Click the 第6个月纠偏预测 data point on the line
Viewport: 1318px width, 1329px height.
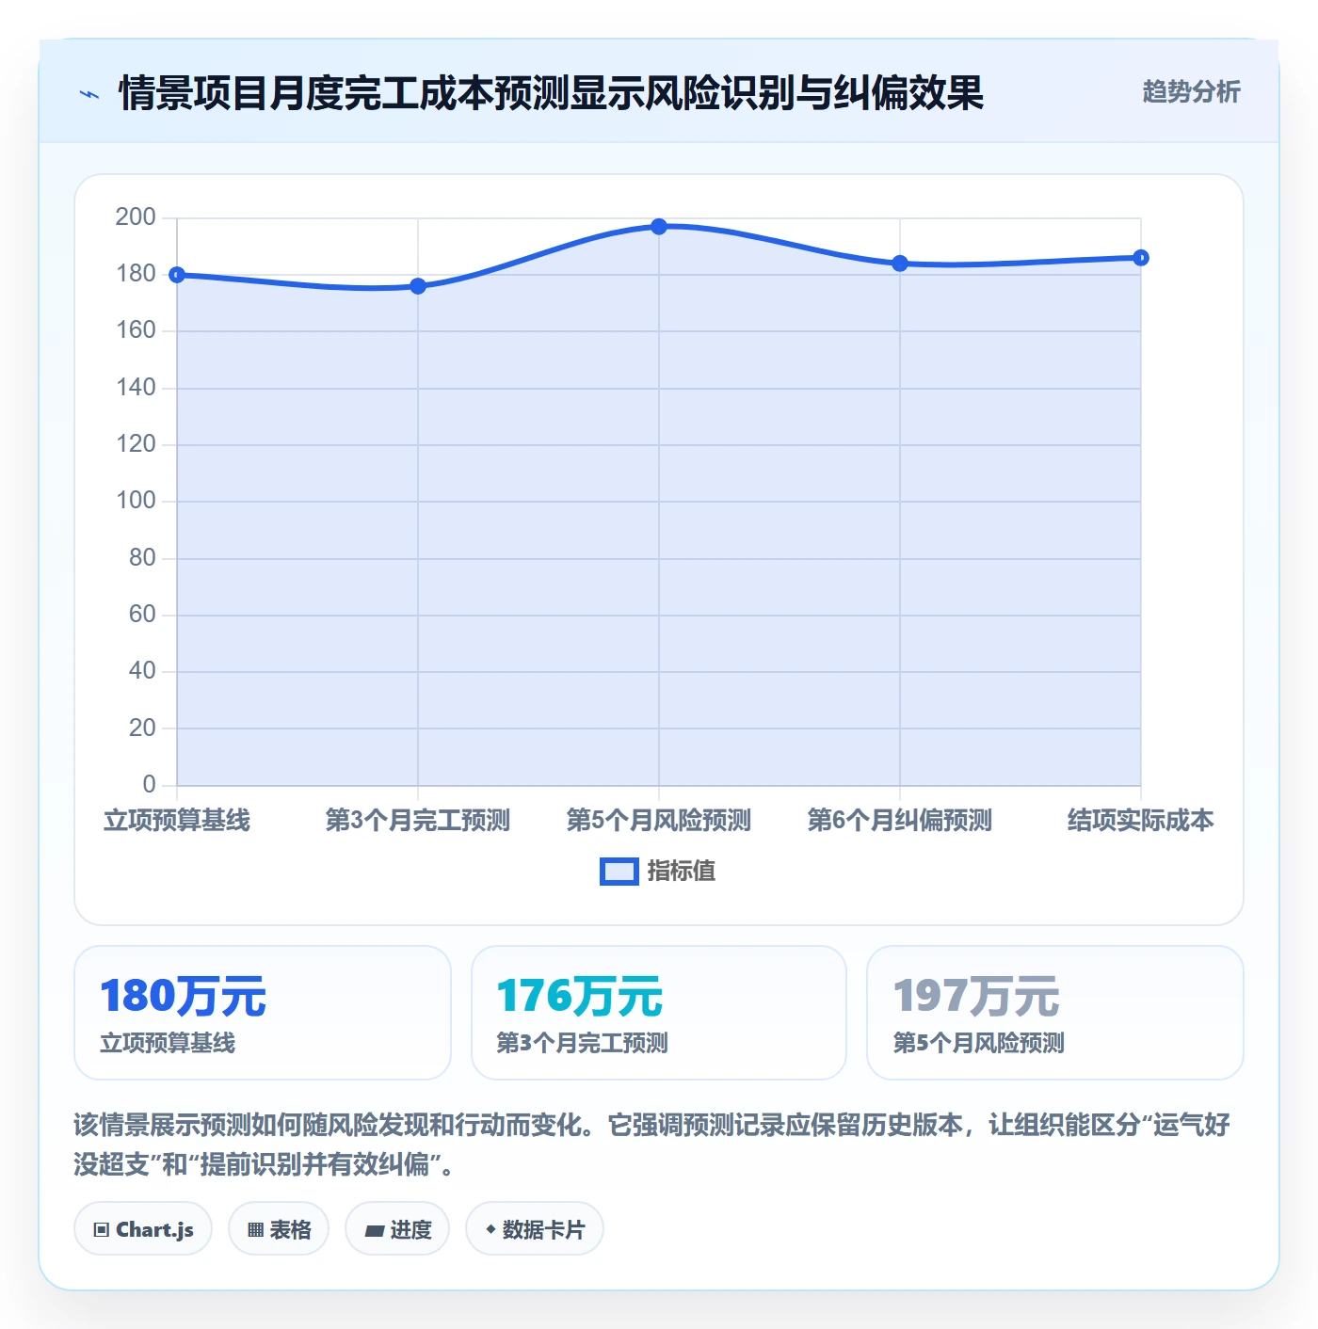pyautogui.click(x=900, y=264)
